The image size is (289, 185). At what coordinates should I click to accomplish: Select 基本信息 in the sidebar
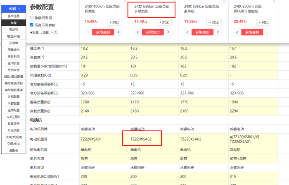click(14, 16)
